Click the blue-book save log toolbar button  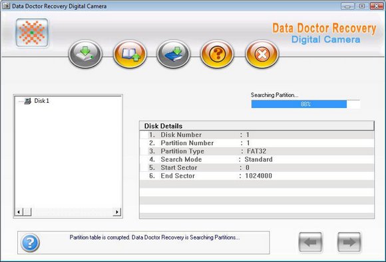coord(174,54)
